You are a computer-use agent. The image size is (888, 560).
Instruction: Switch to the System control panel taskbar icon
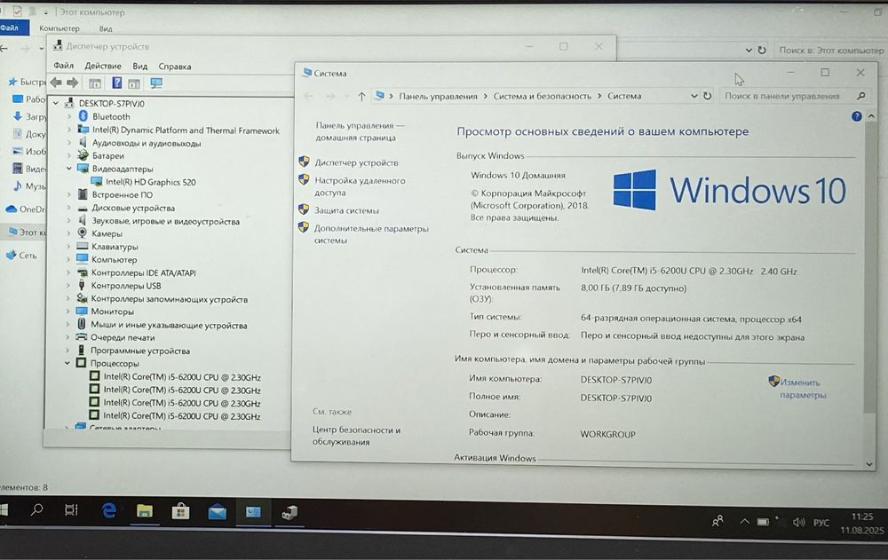pos(253,512)
